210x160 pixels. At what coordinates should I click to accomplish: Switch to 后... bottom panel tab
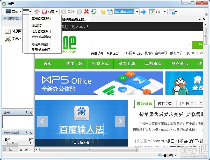26,149
